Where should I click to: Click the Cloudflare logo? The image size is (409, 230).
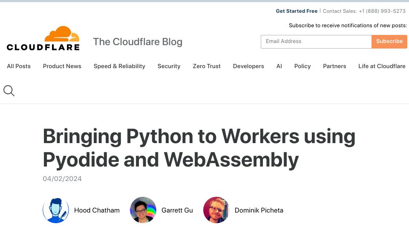43,38
